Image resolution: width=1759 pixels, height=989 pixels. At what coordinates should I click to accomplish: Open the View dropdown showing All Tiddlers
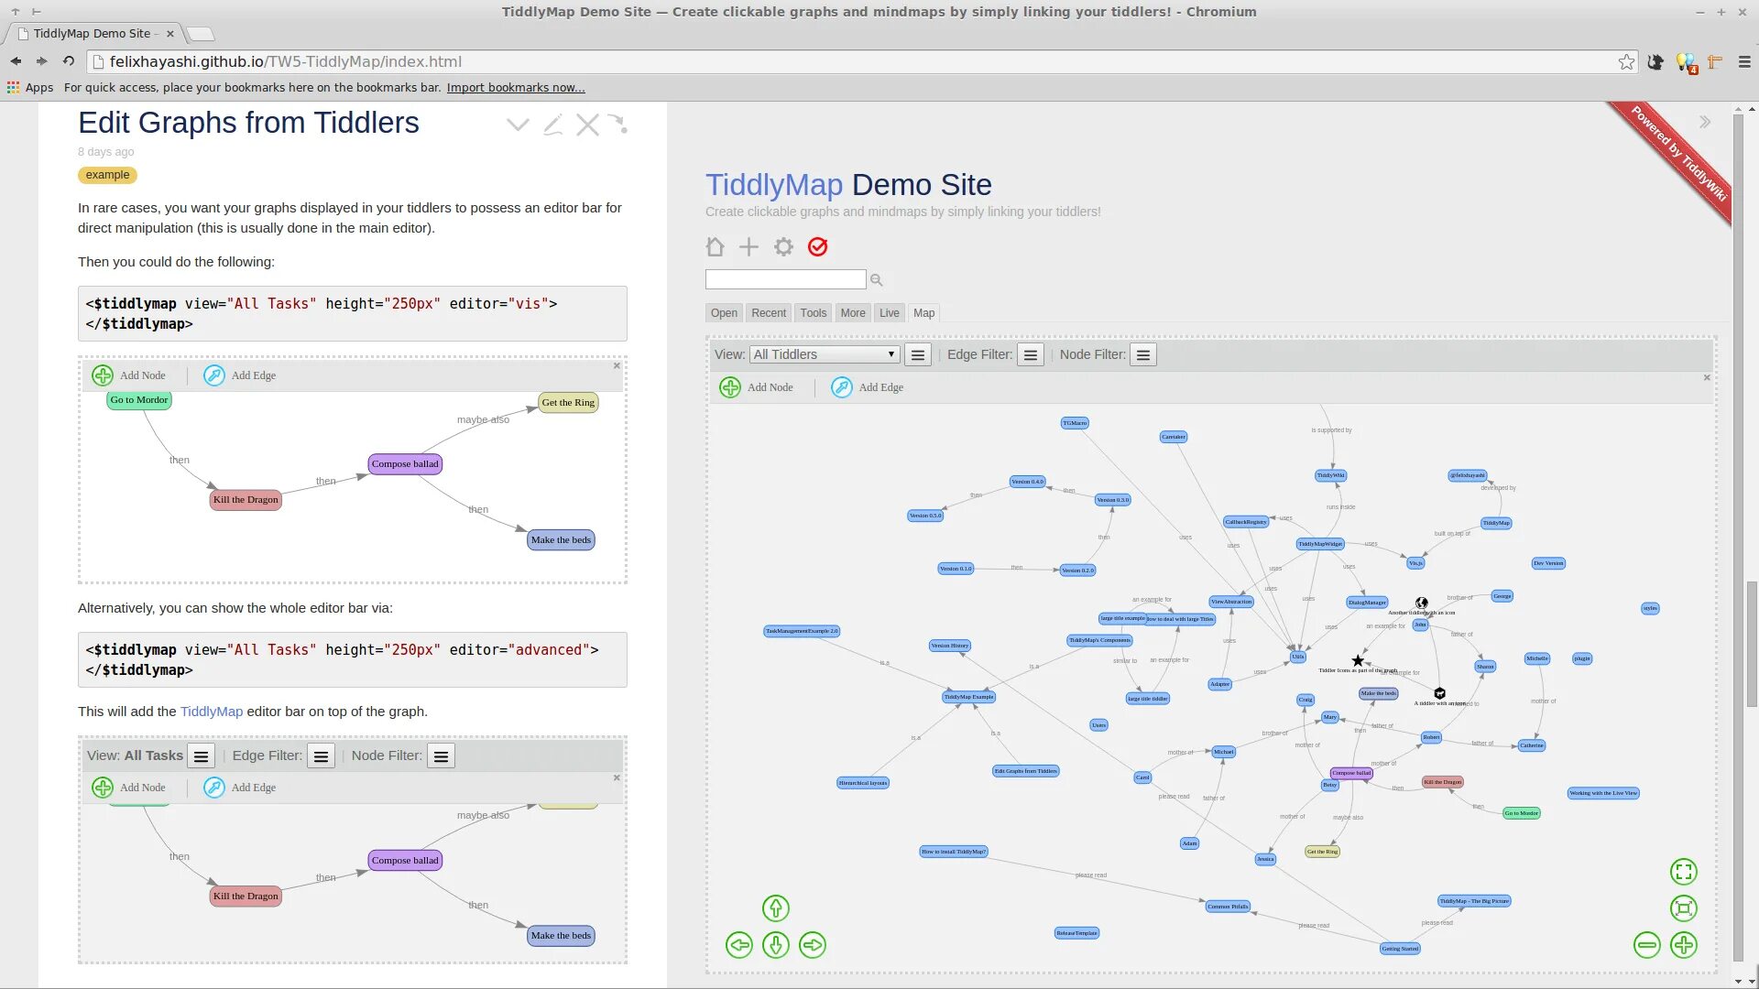824,353
